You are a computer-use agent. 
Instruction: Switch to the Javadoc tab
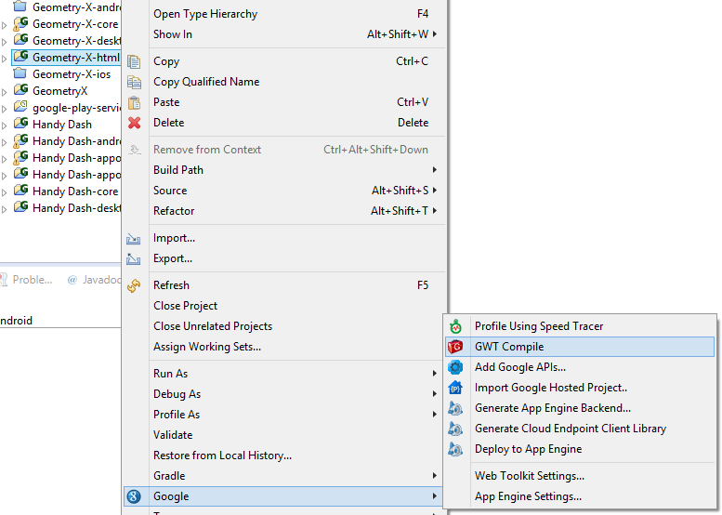click(95, 280)
